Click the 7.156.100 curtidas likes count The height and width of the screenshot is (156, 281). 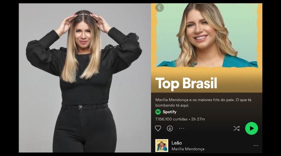click(x=171, y=119)
